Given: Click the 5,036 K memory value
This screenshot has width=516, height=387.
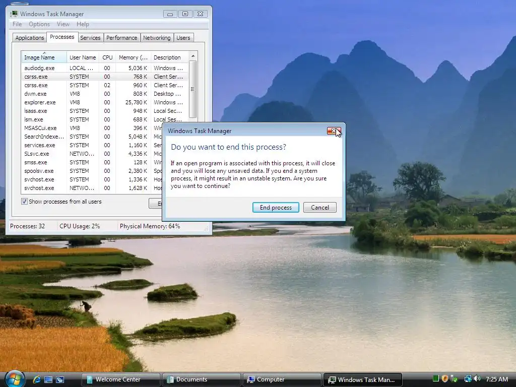Looking at the screenshot, I should tap(138, 68).
